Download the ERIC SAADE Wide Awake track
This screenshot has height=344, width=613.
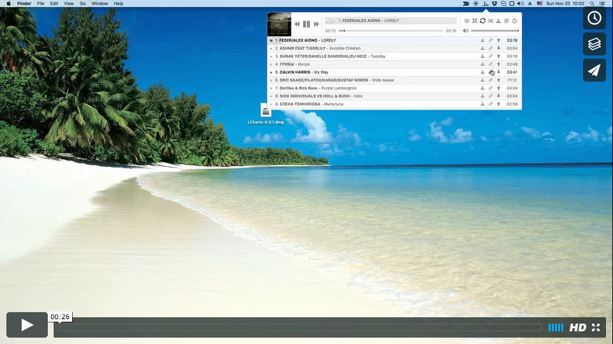point(482,80)
